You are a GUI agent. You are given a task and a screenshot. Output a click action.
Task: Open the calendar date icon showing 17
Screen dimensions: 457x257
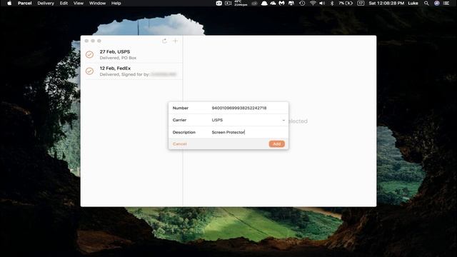pos(361,3)
